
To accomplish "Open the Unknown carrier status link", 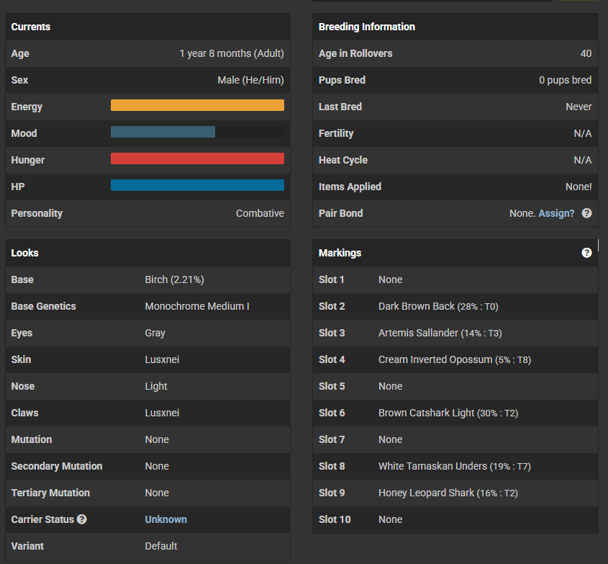I will coord(165,519).
